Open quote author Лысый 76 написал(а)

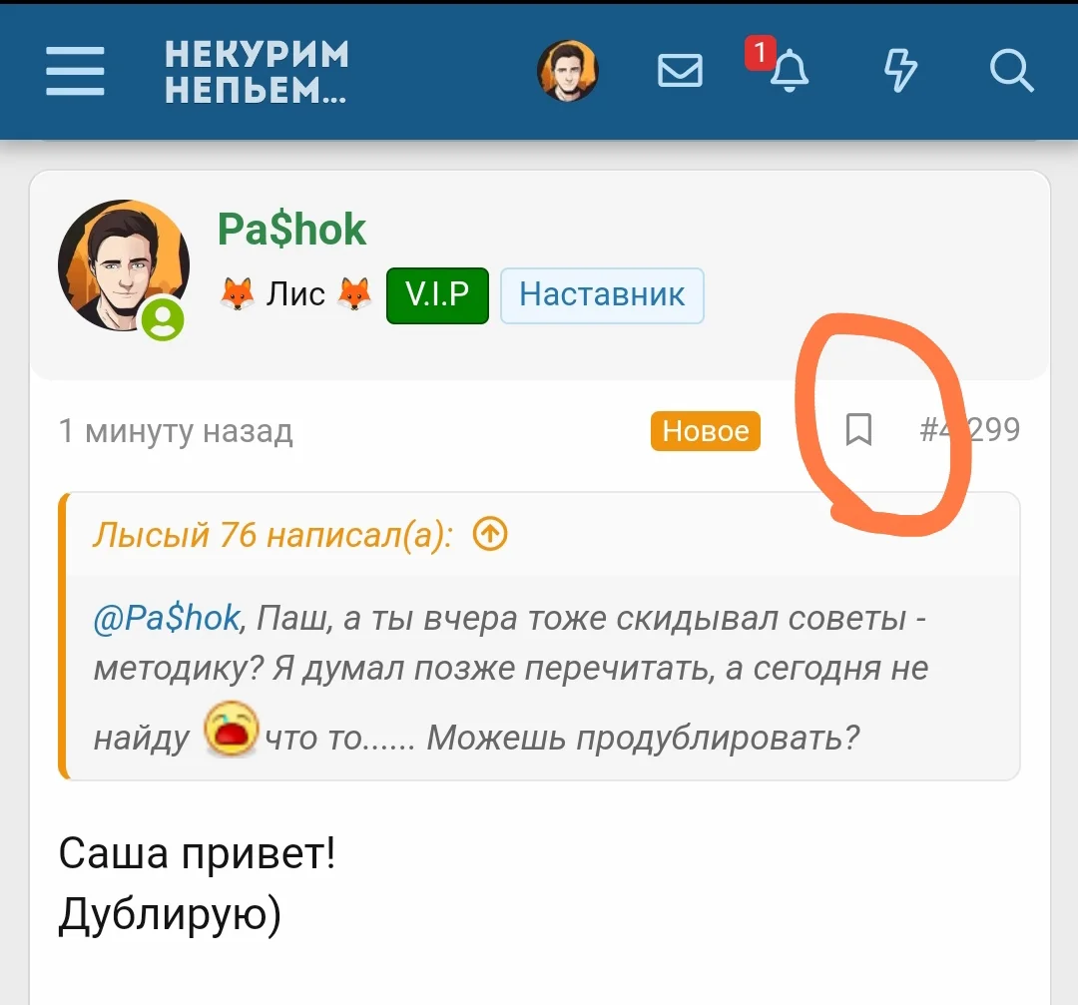pyautogui.click(x=272, y=535)
